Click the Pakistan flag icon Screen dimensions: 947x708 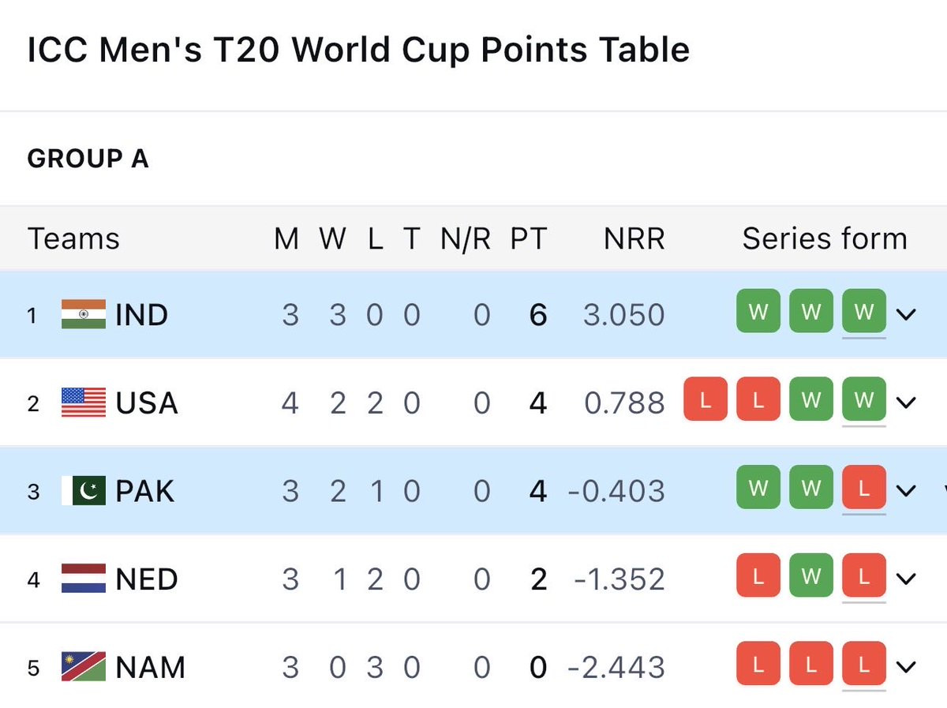pyautogui.click(x=83, y=491)
